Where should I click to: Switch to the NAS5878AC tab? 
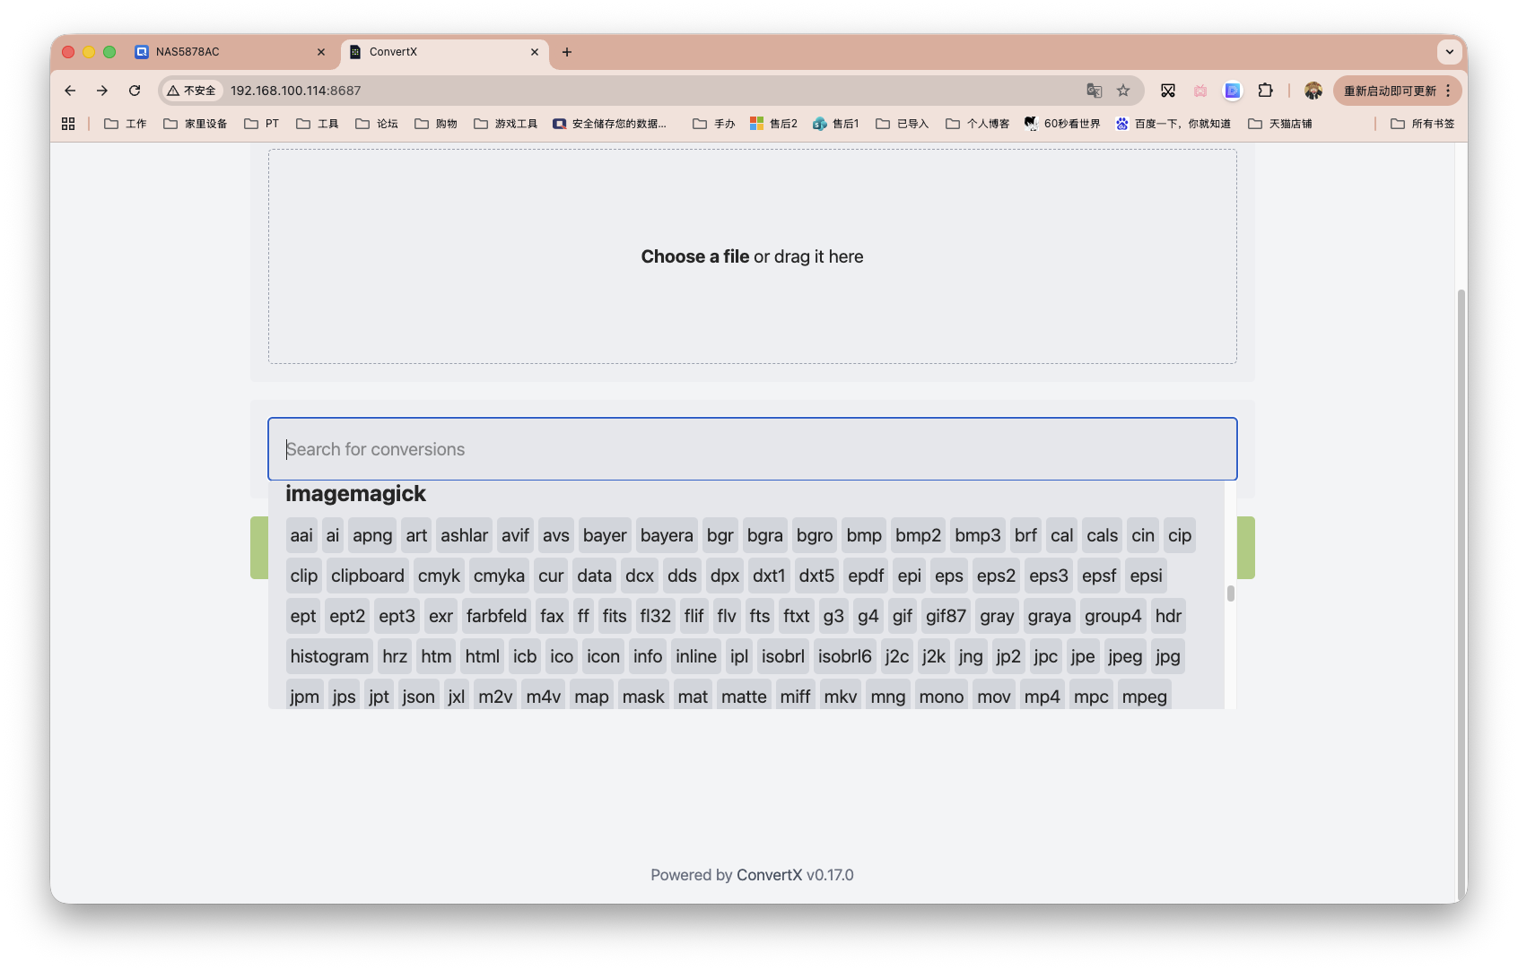(x=230, y=52)
